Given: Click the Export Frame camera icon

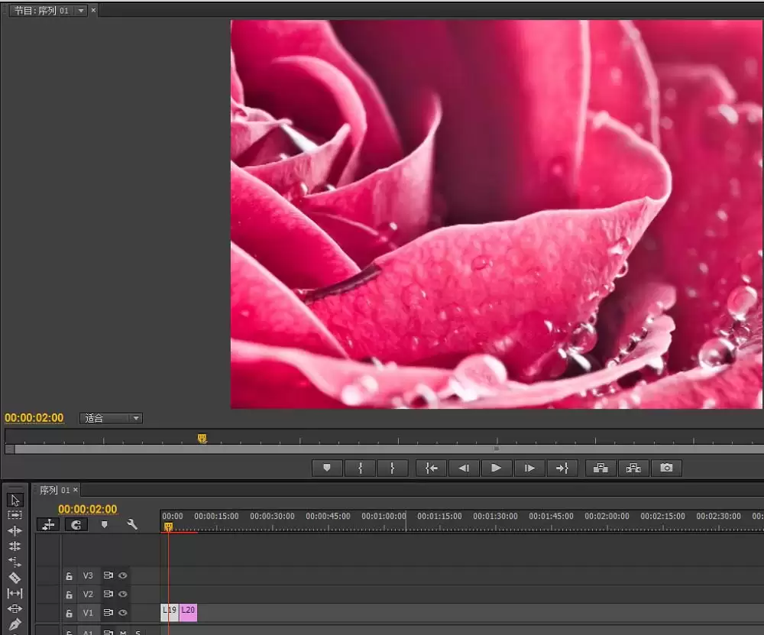Looking at the screenshot, I should click(x=666, y=468).
